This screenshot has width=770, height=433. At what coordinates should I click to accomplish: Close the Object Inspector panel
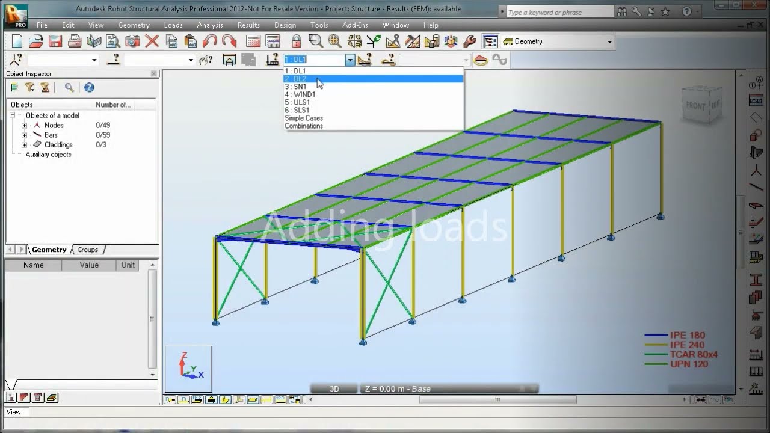(153, 73)
